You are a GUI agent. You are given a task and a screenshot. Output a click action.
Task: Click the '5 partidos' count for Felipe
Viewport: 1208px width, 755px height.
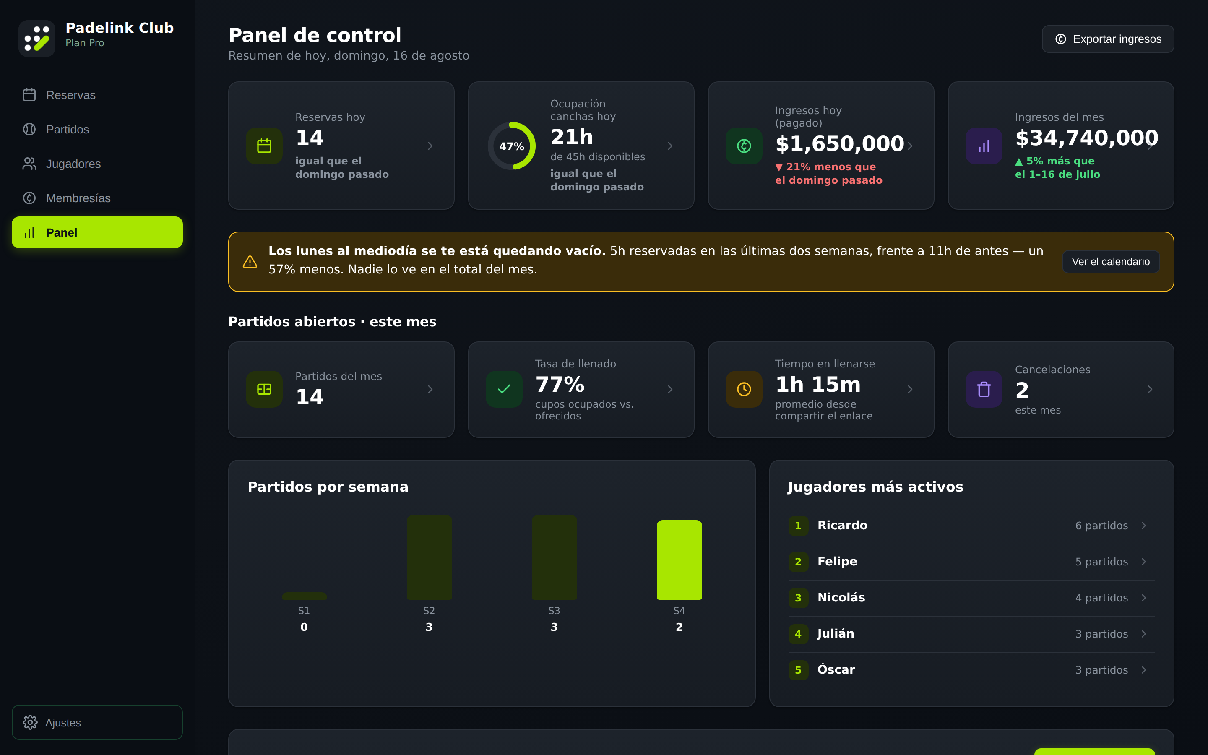point(1101,562)
